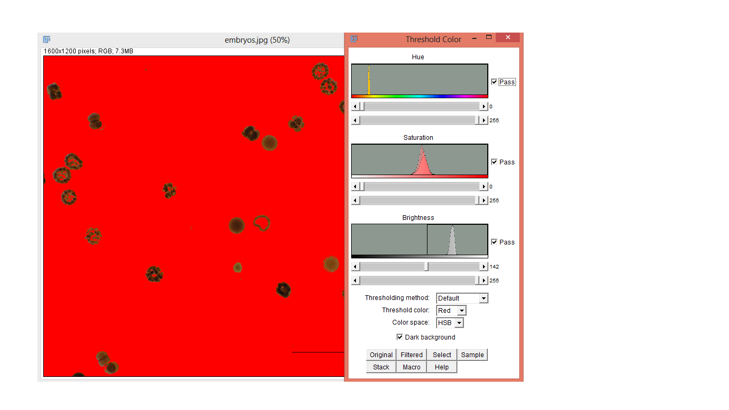Open the Threshold color dropdown showing Red
729x410 pixels.
(461, 310)
